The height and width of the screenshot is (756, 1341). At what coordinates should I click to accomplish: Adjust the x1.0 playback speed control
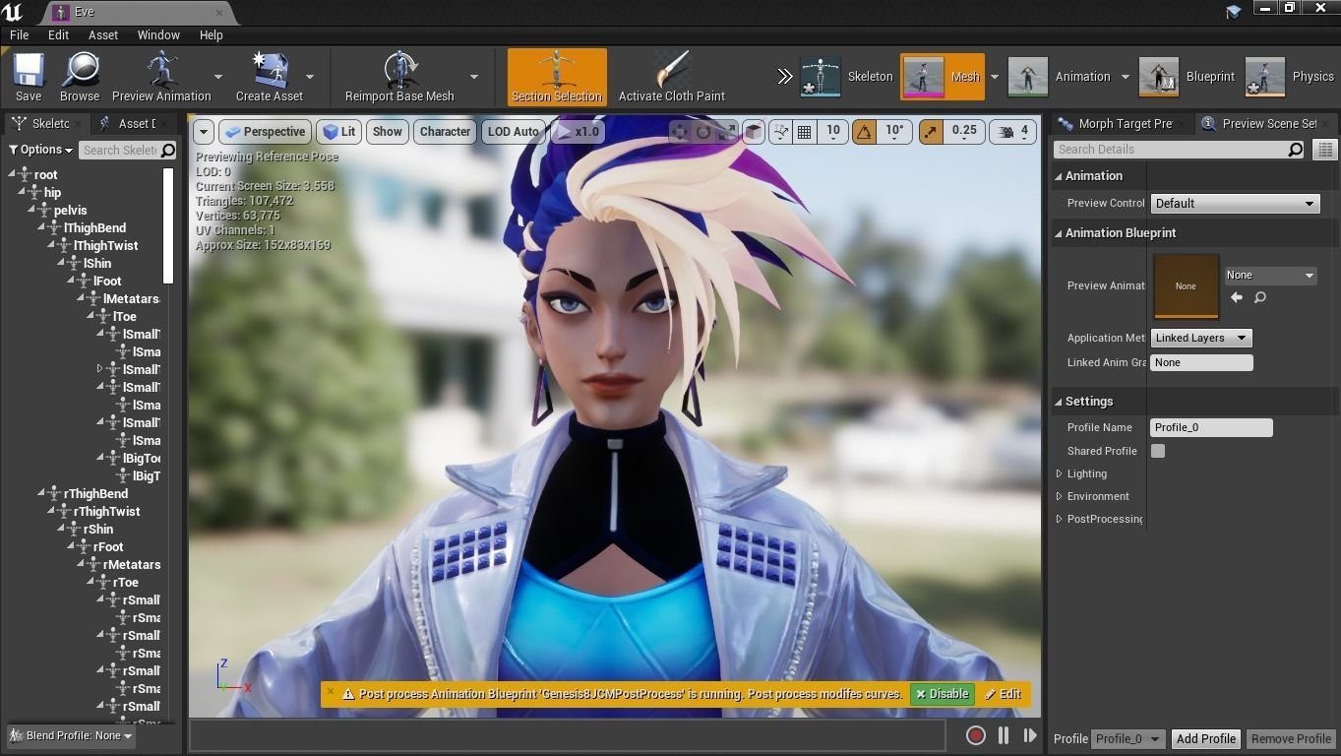tap(578, 132)
